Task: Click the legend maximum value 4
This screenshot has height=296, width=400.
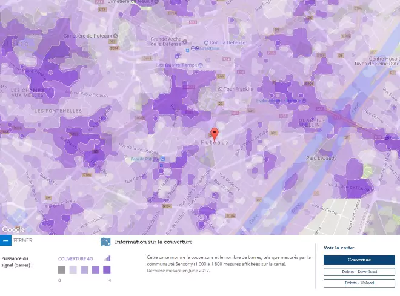Action: pyautogui.click(x=110, y=280)
